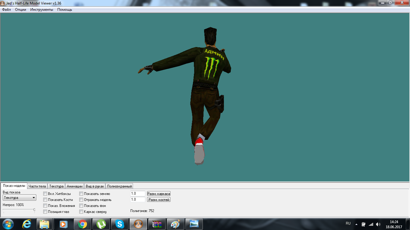Screen dimensions: 410x230
Task: Enable the Отражать модель checkbox
Action: tap(81, 200)
